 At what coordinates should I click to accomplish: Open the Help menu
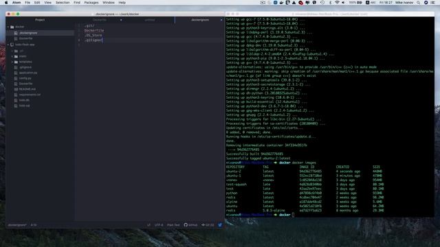[x=122, y=3]
